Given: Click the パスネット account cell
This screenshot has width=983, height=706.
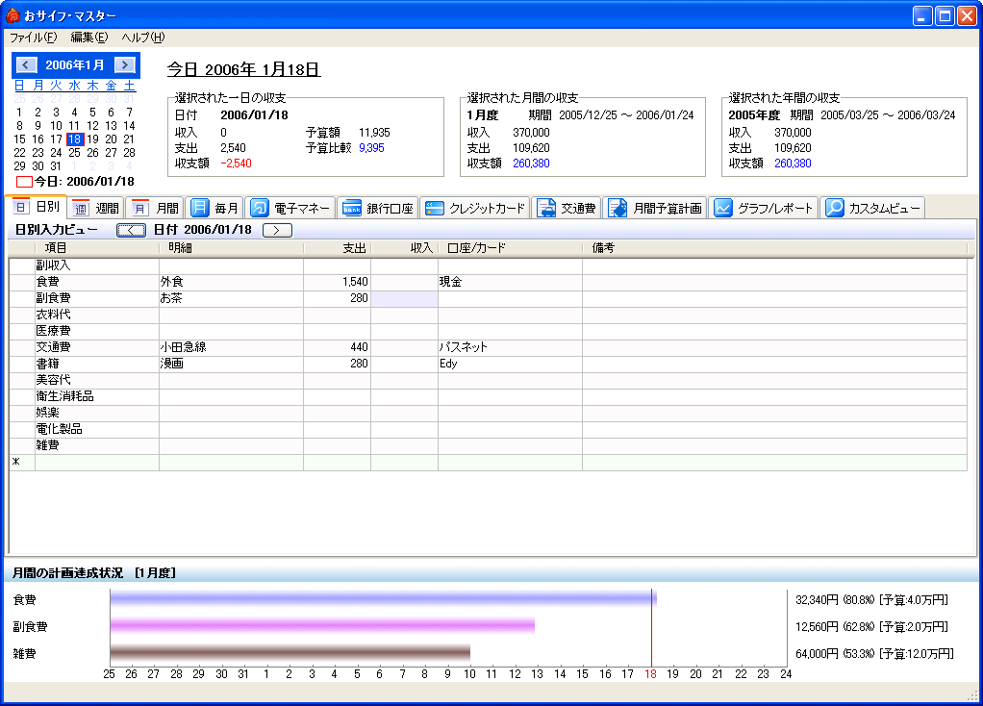Looking at the screenshot, I should tap(511, 347).
